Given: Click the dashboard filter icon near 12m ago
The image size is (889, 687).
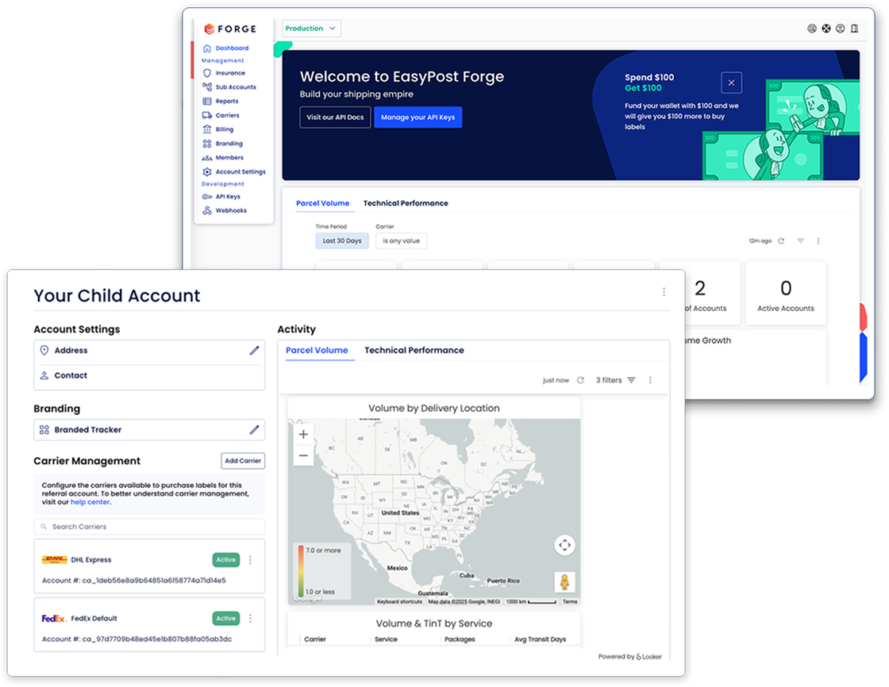Looking at the screenshot, I should [x=801, y=241].
